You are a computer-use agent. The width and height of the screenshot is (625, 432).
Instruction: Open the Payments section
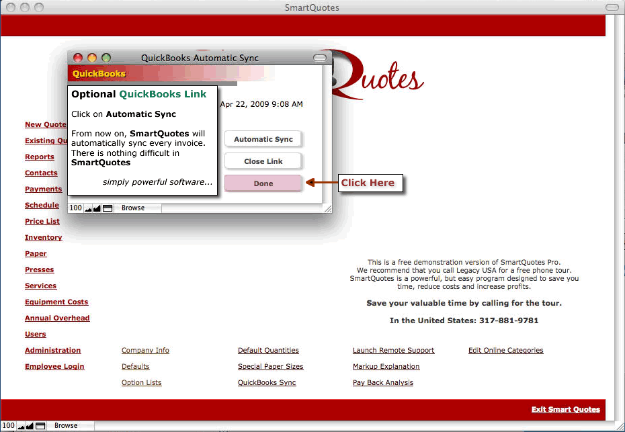[x=44, y=189]
